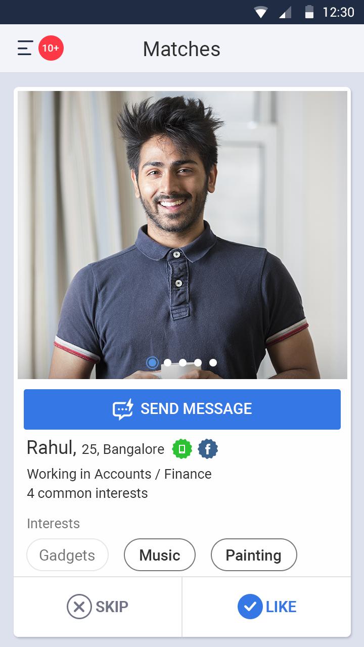Toggle the Gadgets interest chip
364x647 pixels.
(x=67, y=555)
